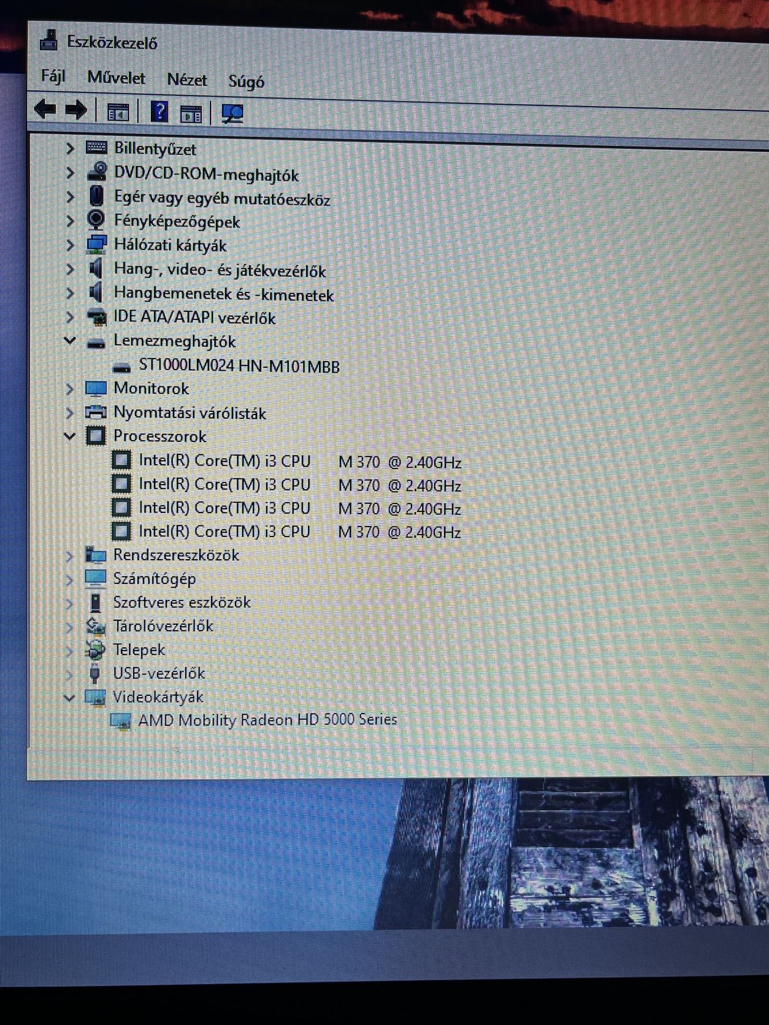Open the Művelet menu

[x=117, y=78]
